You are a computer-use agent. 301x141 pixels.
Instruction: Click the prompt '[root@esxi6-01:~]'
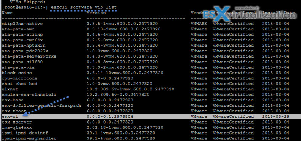25,8
